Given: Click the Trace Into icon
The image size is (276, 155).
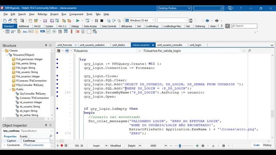Looking at the screenshot, I should click(x=109, y=21).
